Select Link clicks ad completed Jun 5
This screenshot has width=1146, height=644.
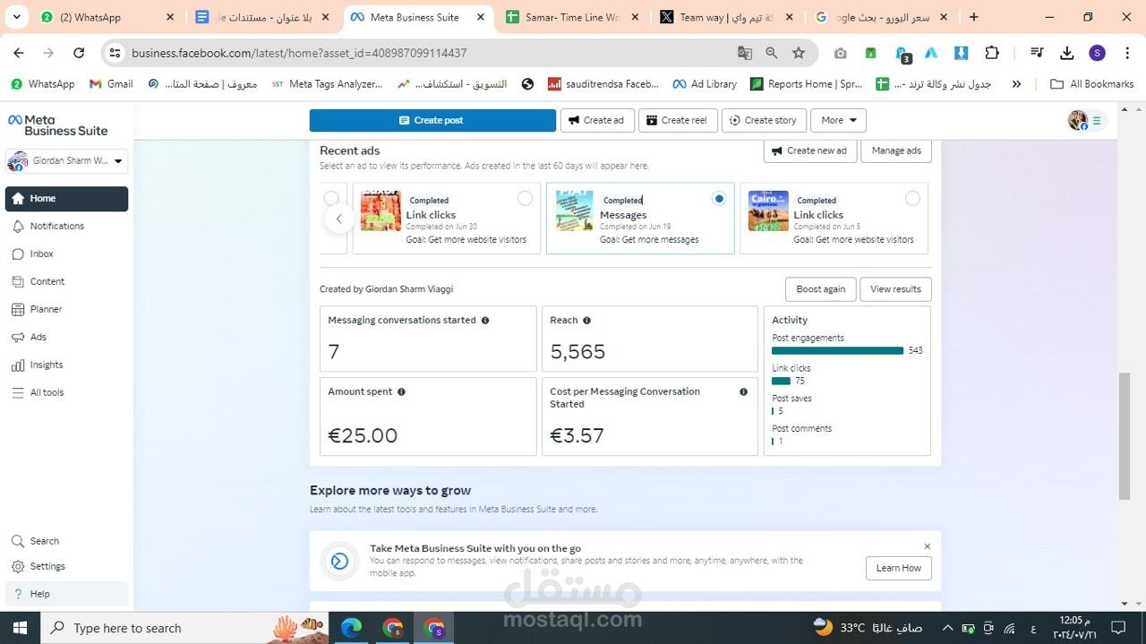click(912, 199)
